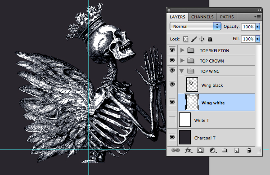
Task: Select the White T layer thumbnail
Action: 185,120
